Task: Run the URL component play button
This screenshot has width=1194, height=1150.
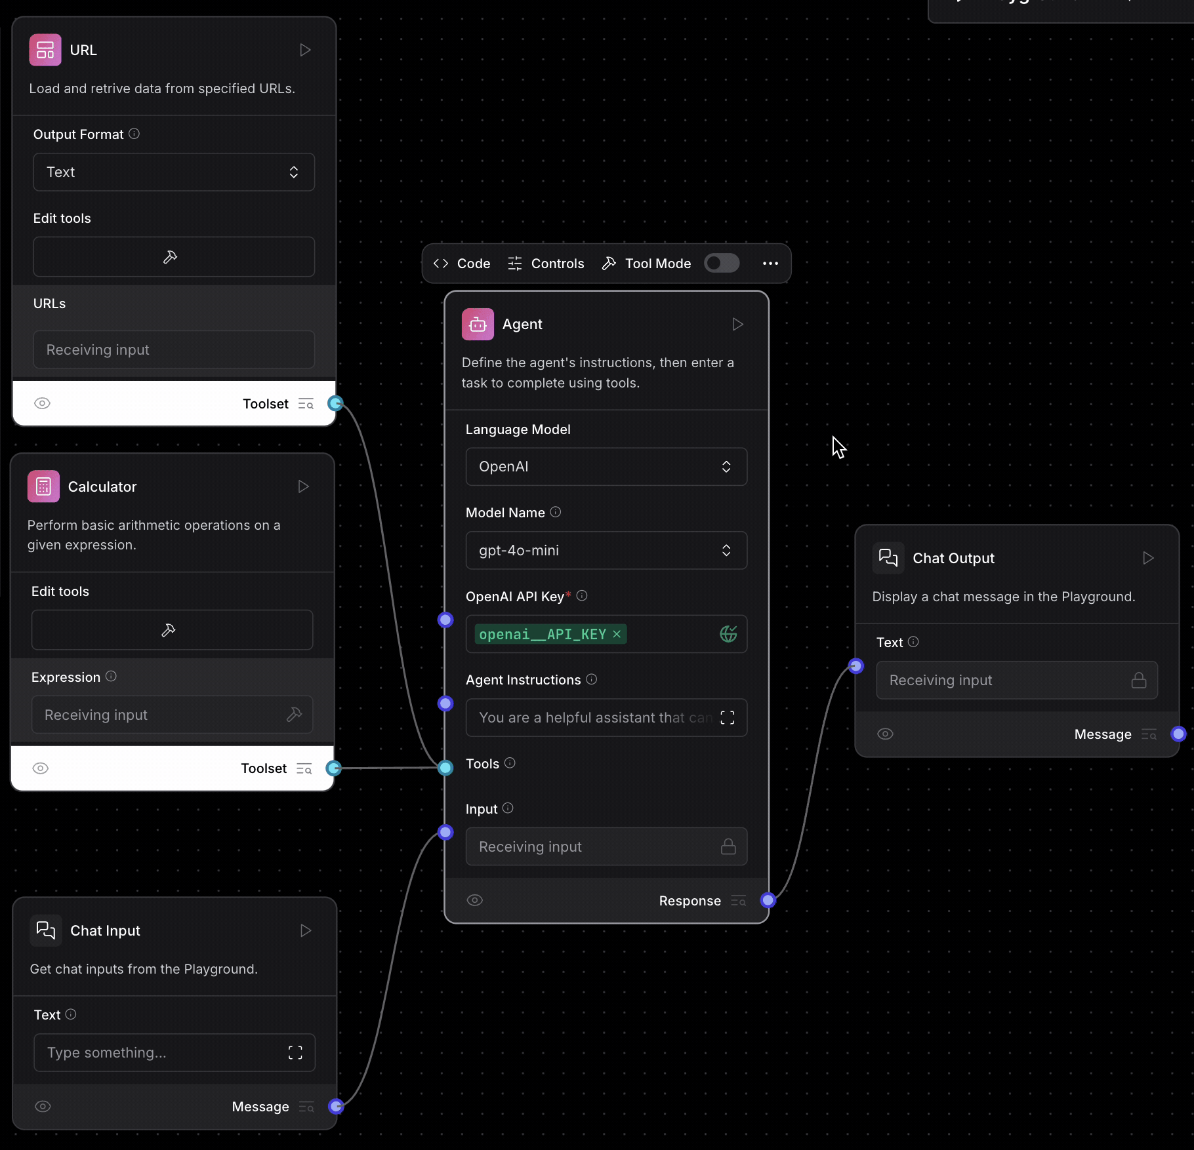Action: coord(305,50)
